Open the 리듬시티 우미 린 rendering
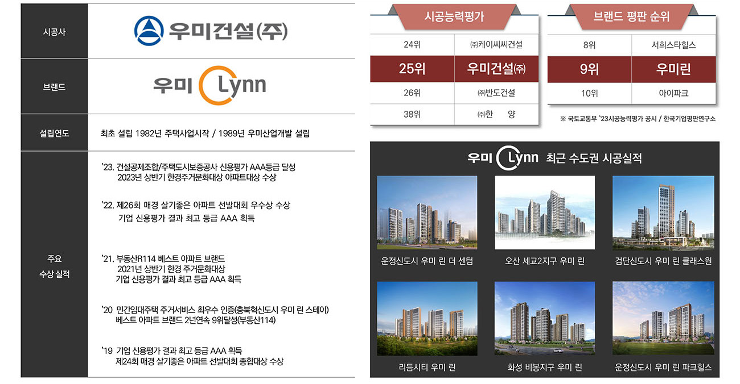Screen dimensions: 740x384 (427, 319)
